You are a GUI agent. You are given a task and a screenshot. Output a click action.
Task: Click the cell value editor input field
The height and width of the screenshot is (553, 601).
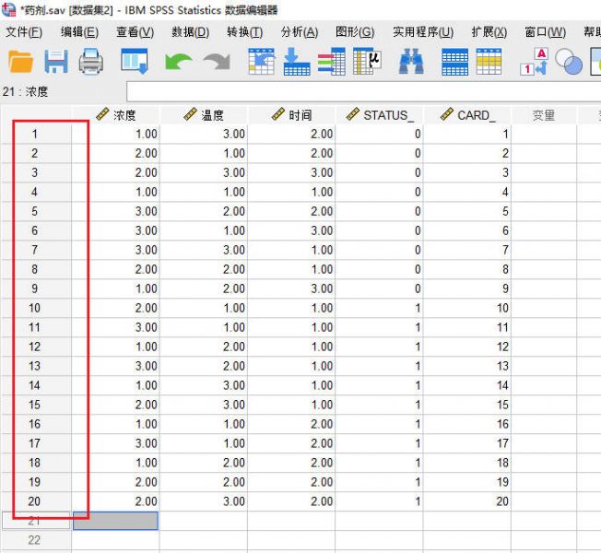click(x=359, y=92)
